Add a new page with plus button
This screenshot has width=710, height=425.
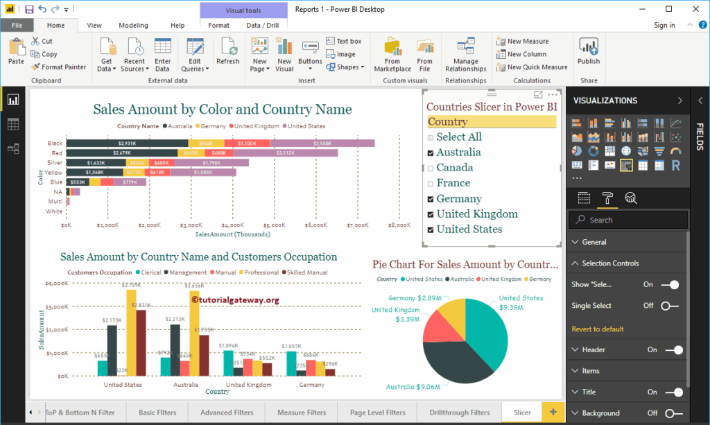(553, 412)
